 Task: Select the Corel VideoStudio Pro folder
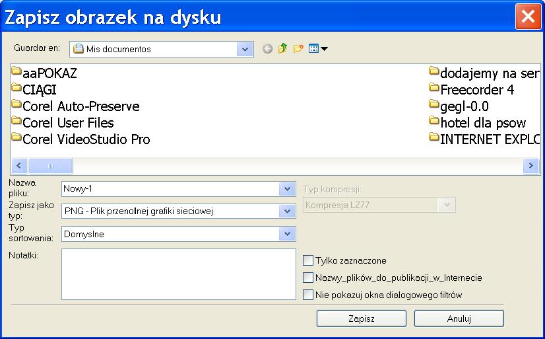click(86, 139)
